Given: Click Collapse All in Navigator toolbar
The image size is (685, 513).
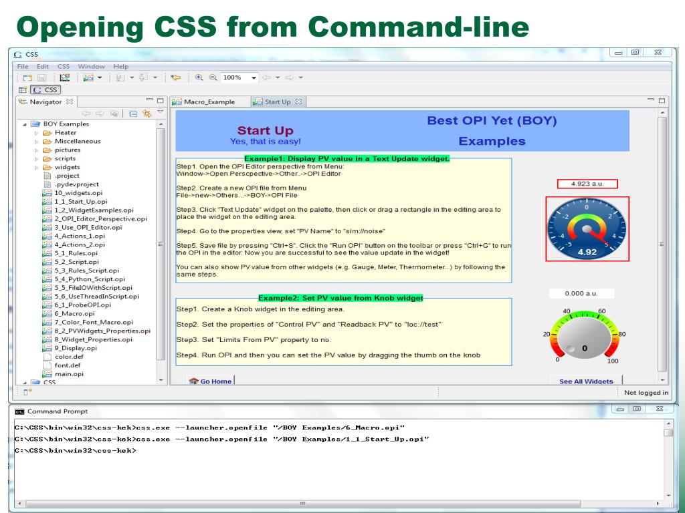Looking at the screenshot, I should tap(133, 114).
